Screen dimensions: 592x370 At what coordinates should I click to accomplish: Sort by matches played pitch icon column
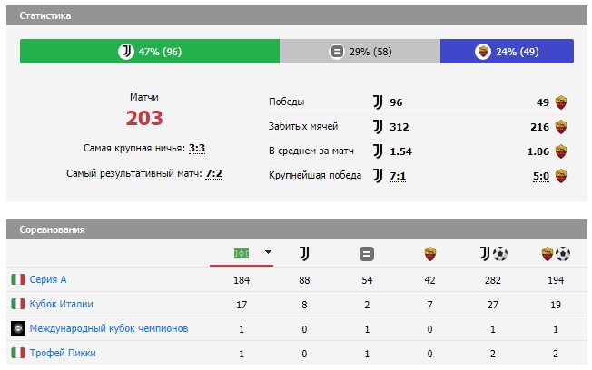click(x=242, y=253)
